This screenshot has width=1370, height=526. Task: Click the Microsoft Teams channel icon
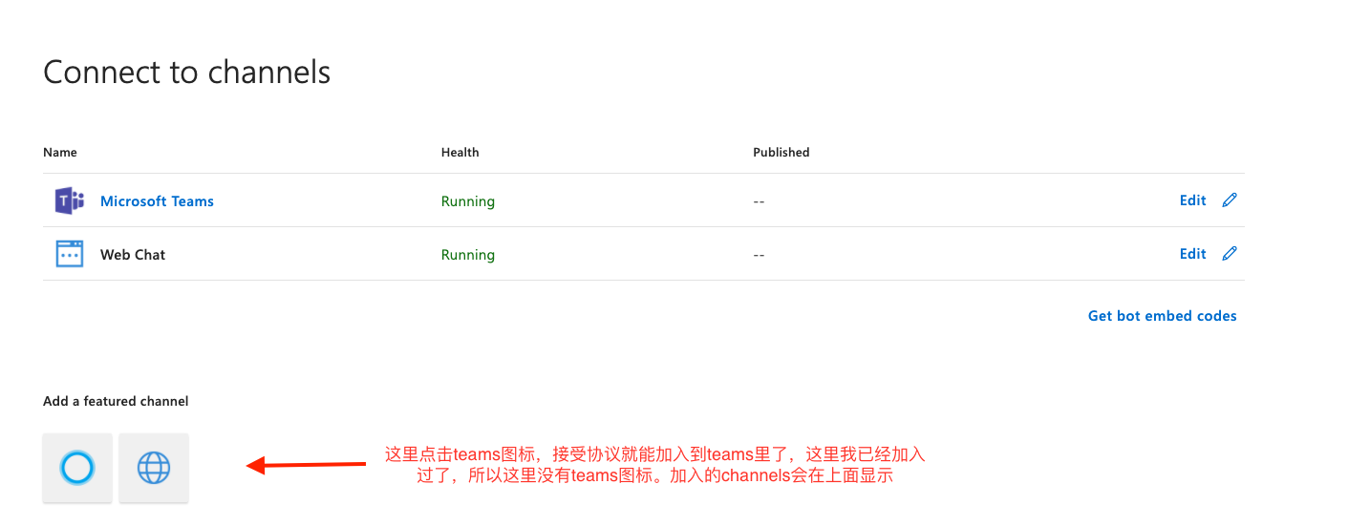[x=69, y=201]
